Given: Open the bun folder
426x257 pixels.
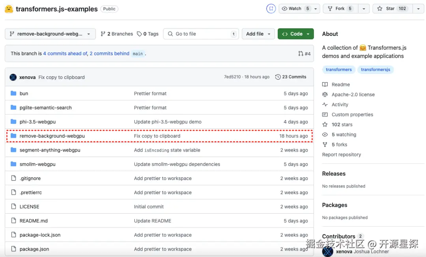Looking at the screenshot, I should [x=24, y=93].
